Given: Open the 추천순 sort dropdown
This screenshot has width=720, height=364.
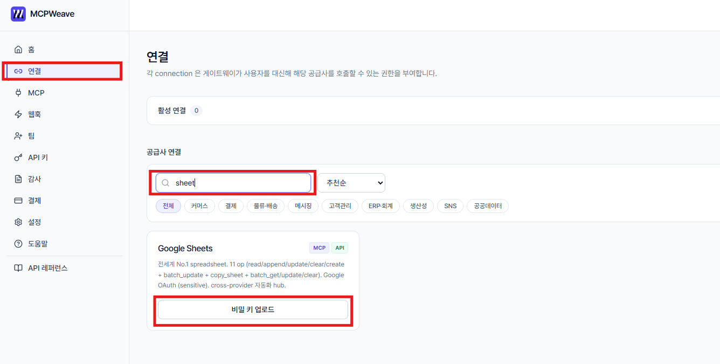Looking at the screenshot, I should [351, 183].
